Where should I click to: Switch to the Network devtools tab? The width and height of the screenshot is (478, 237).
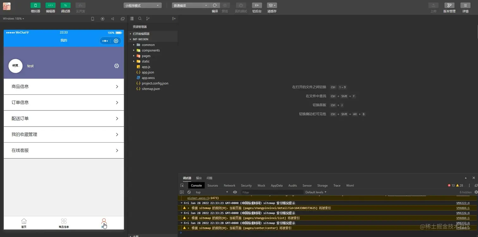click(230, 186)
